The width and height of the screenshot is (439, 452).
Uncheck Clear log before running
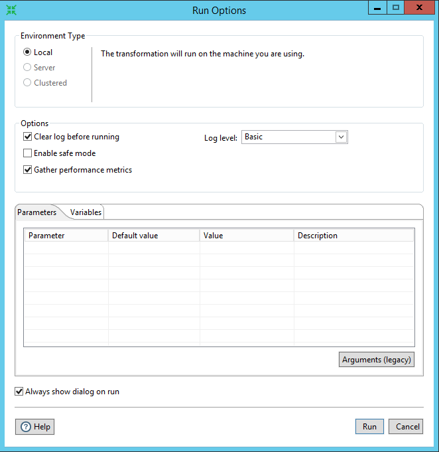click(x=28, y=137)
